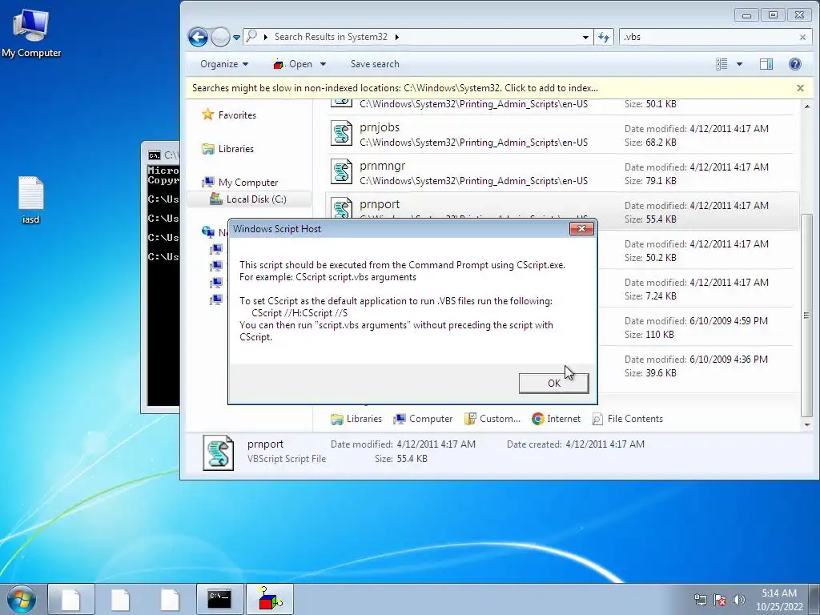Search again in File Contents
The image size is (820, 615).
(628, 418)
